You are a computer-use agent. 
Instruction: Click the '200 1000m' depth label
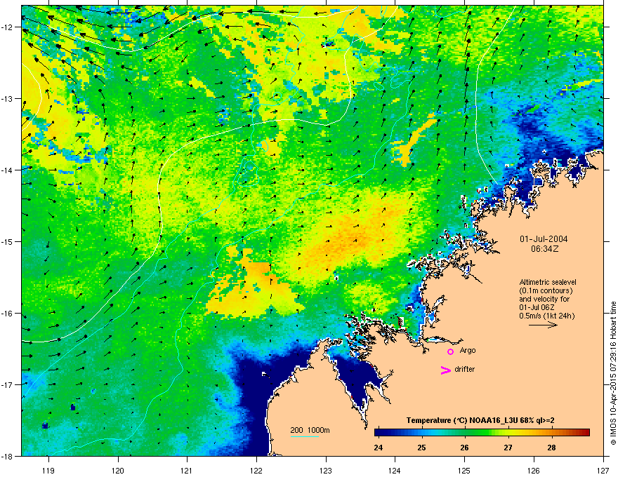[x=310, y=430]
